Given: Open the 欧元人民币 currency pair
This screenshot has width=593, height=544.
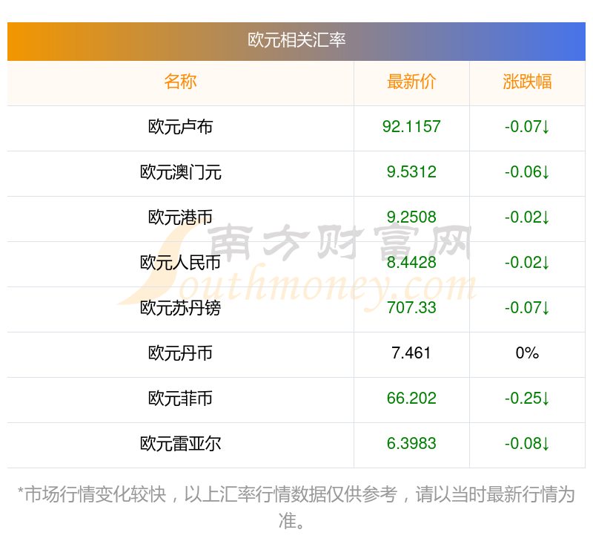Looking at the screenshot, I should 180,263.
